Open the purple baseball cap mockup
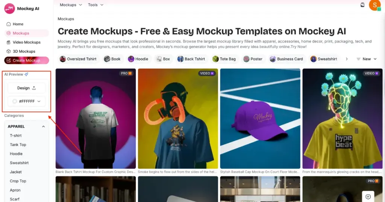 click(260, 119)
